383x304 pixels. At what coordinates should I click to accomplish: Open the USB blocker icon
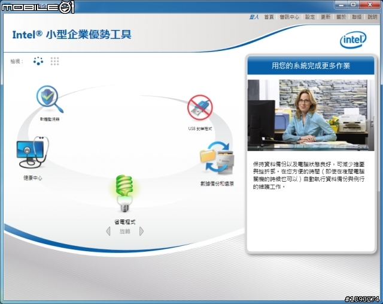tap(200, 107)
